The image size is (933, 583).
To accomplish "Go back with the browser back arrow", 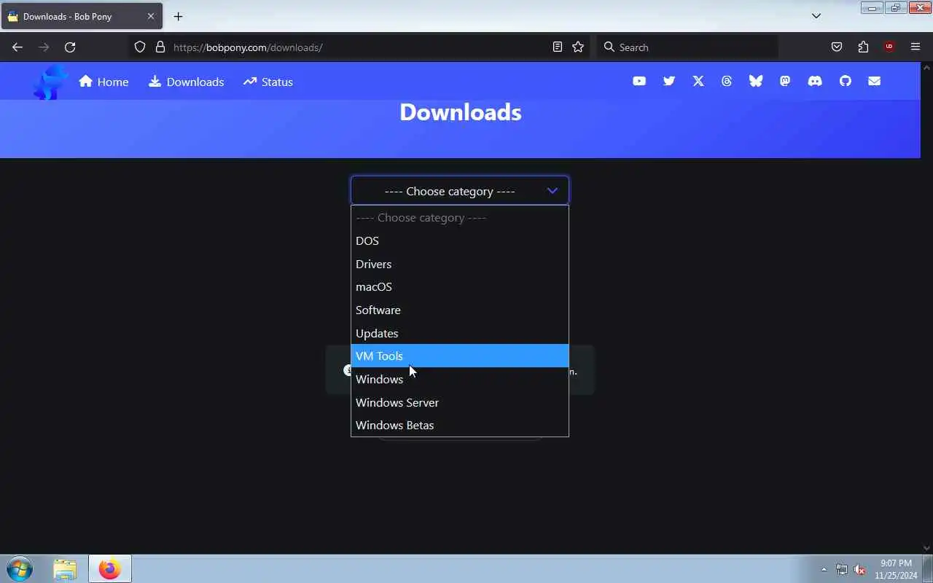I will click(17, 47).
